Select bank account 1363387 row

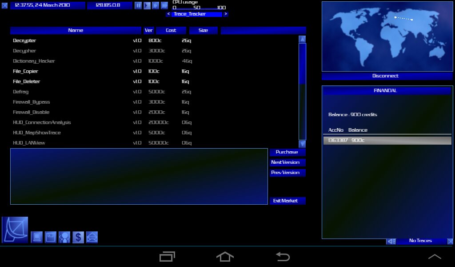pyautogui.click(x=387, y=141)
